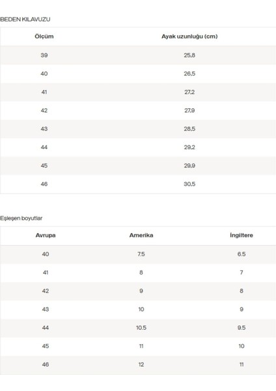Select the Amerika column header
The height and width of the screenshot is (391, 276).
coord(141,235)
